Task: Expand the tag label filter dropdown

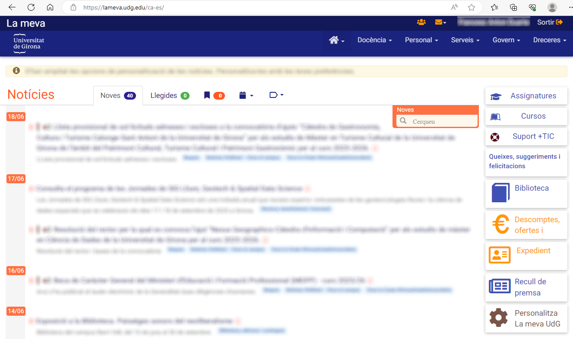Action: [x=276, y=95]
